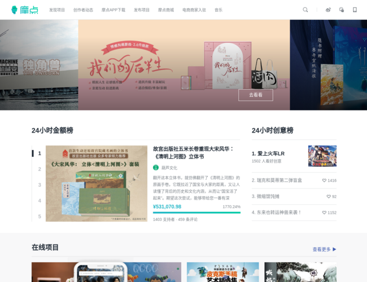Click the 1403 支持者 · 459 条评论 text
The height and width of the screenshot is (282, 367).
(x=175, y=219)
